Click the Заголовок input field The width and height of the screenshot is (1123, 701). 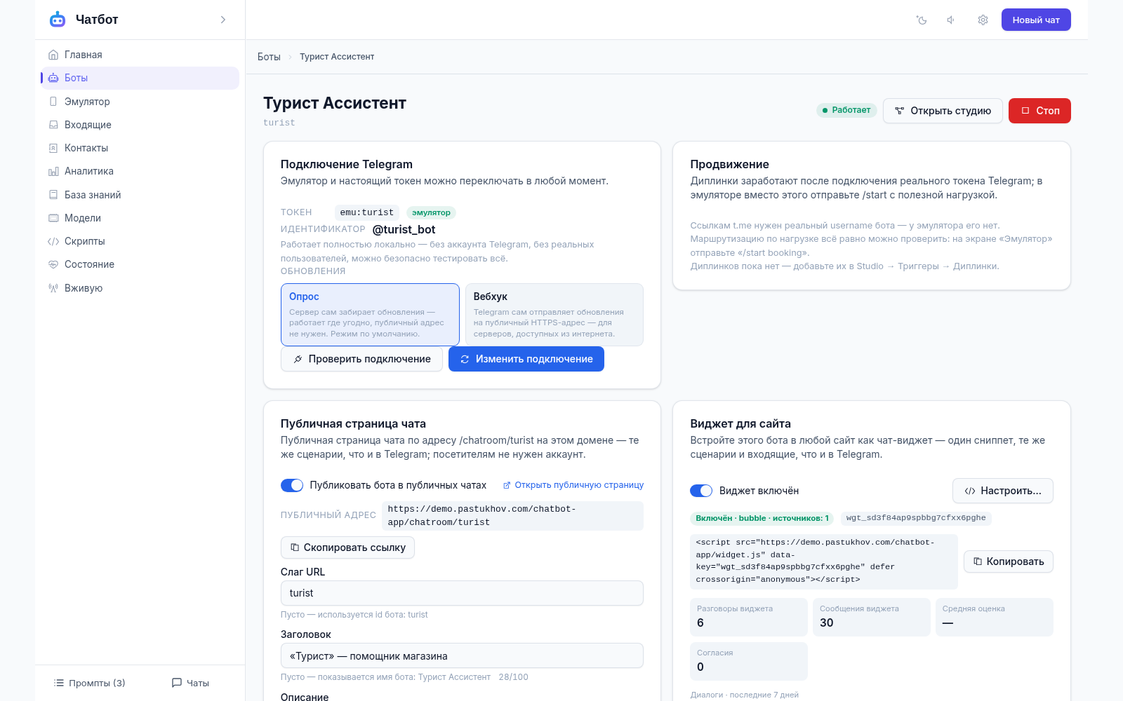462,656
